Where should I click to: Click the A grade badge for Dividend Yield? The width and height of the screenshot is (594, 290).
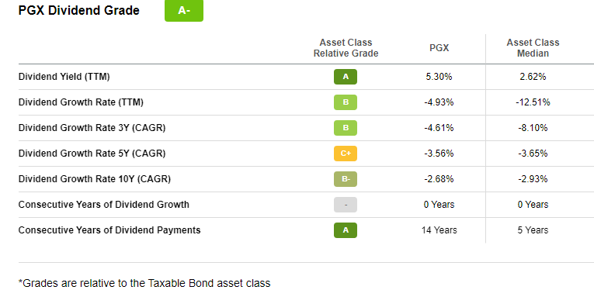point(345,77)
